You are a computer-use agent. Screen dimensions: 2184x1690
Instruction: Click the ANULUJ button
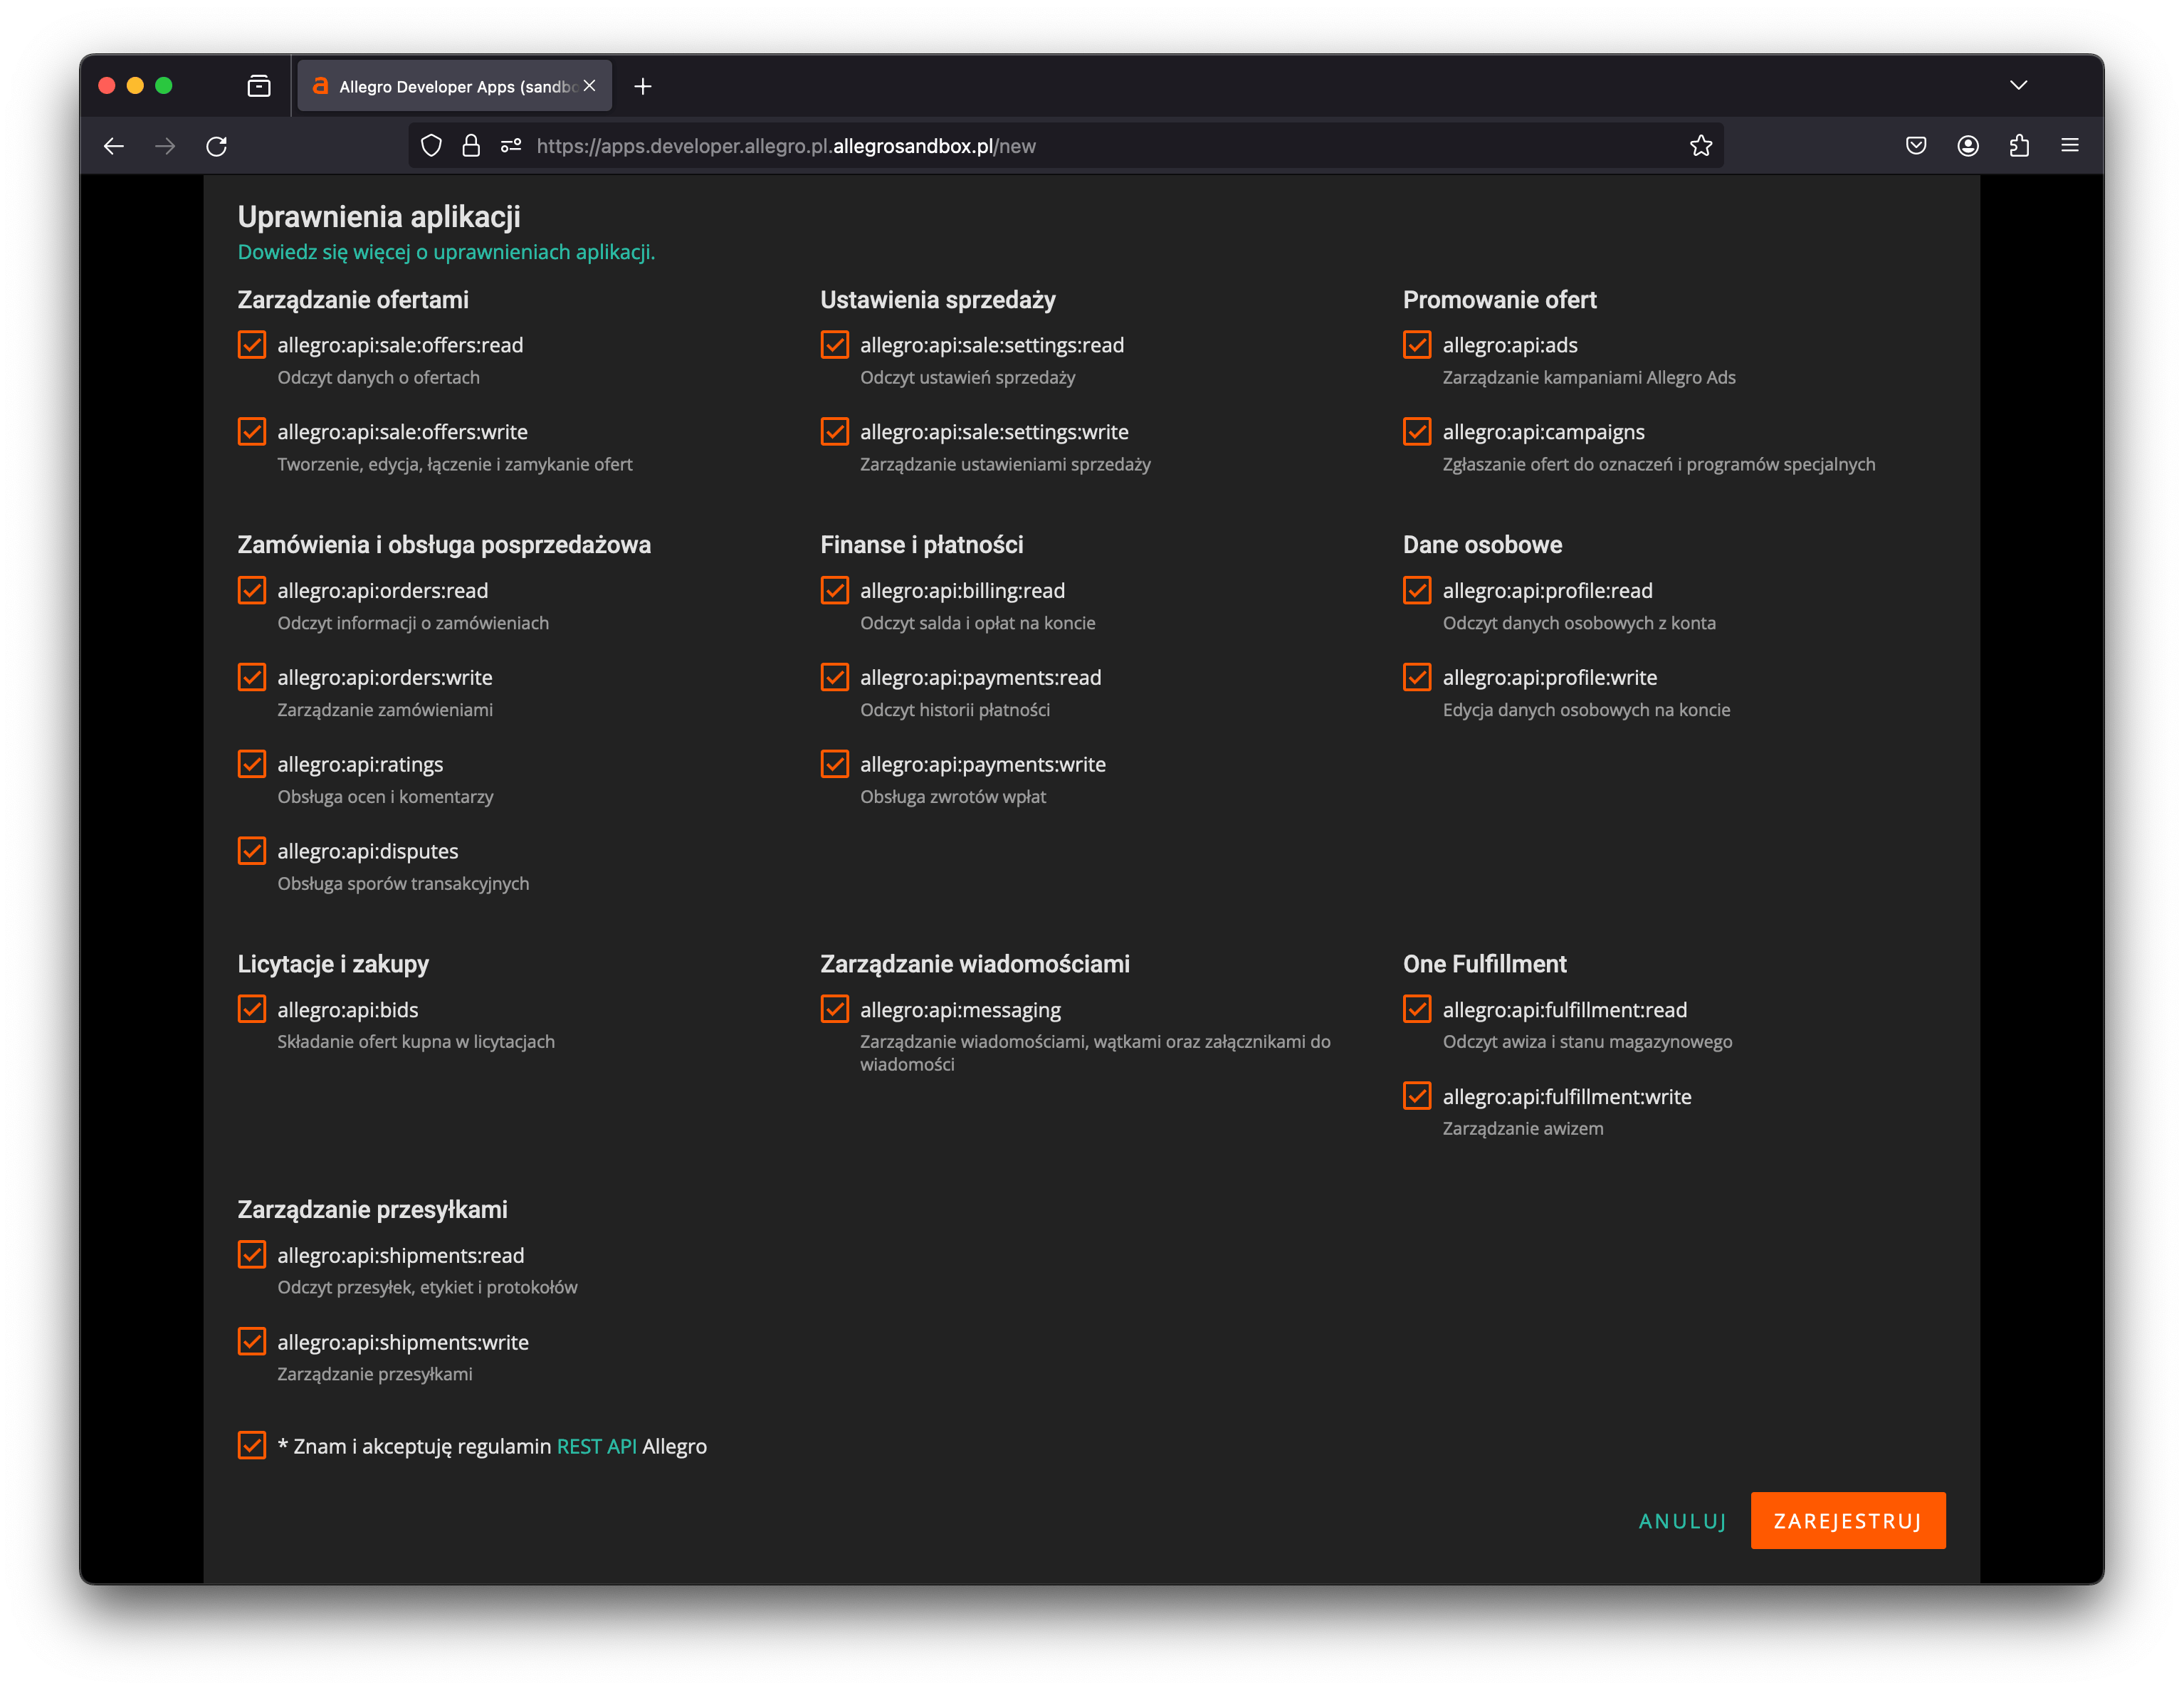point(1683,1521)
